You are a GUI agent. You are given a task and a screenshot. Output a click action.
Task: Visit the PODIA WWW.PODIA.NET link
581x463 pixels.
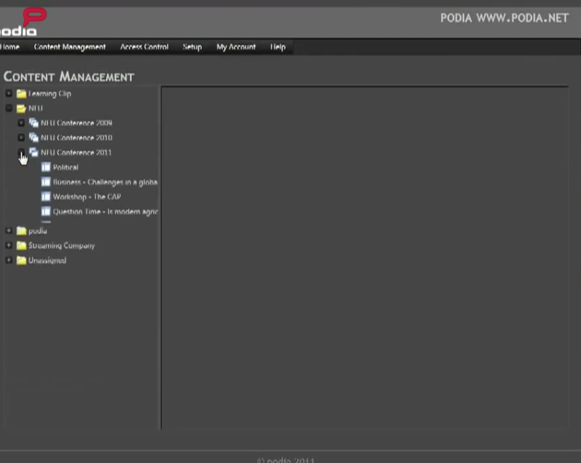[x=504, y=18]
